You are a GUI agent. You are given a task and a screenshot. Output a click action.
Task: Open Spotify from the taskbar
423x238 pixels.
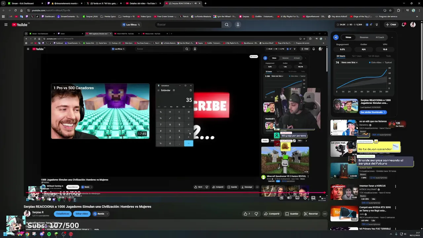point(49,234)
